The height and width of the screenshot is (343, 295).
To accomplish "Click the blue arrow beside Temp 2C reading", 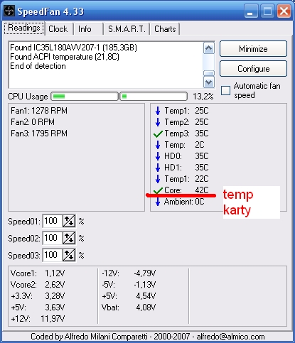I will 158,145.
